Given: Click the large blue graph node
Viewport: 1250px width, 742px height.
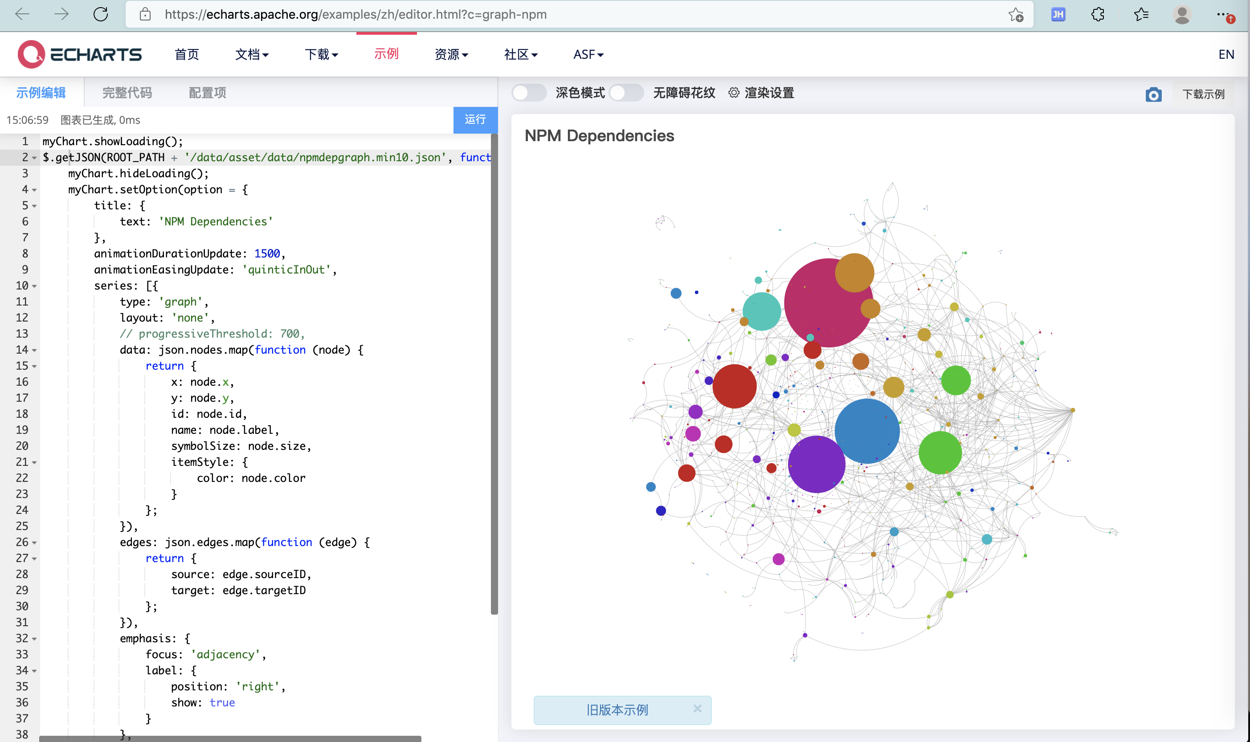Looking at the screenshot, I should click(866, 431).
